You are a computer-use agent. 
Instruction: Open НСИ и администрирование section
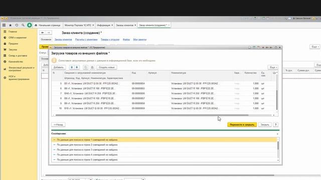tap(19, 78)
